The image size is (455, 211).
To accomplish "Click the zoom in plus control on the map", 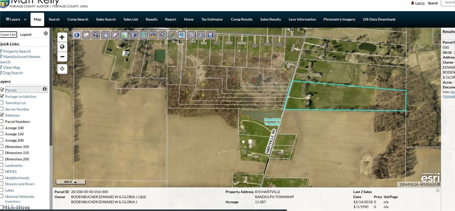I will 62,37.
